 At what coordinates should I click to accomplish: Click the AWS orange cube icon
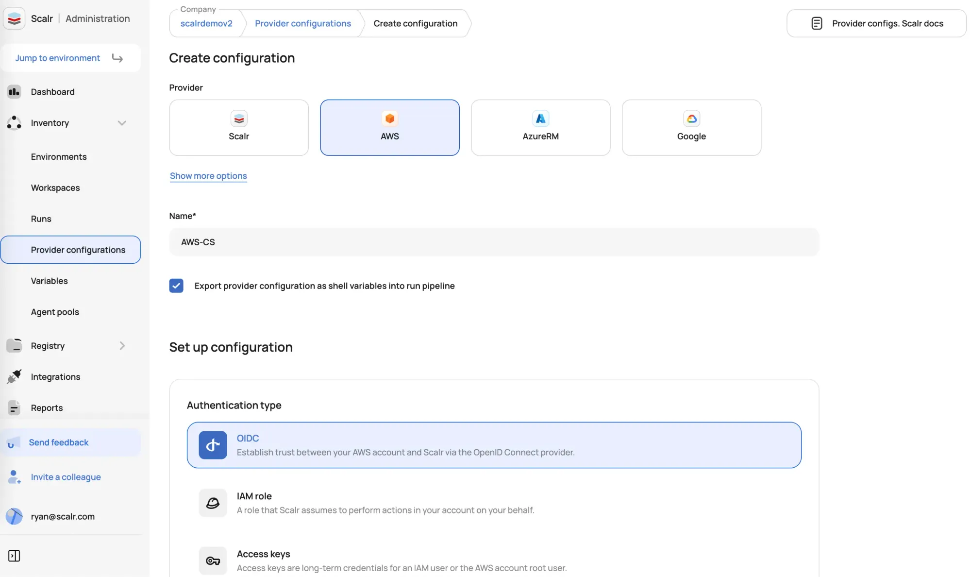[x=390, y=119]
